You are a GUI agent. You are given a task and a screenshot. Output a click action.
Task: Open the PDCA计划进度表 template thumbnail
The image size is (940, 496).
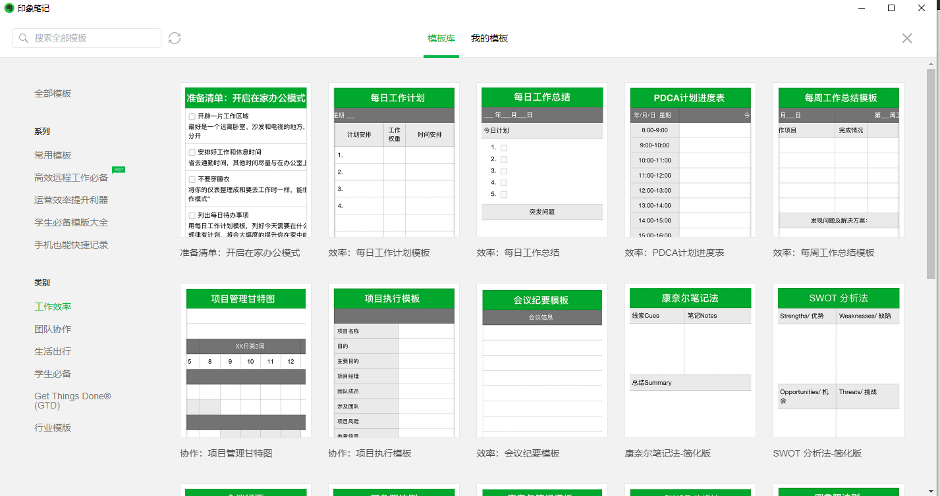[690, 160]
